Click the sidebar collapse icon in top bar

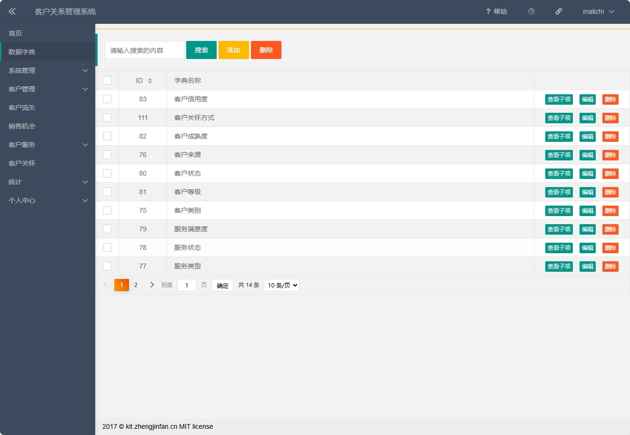coord(12,11)
